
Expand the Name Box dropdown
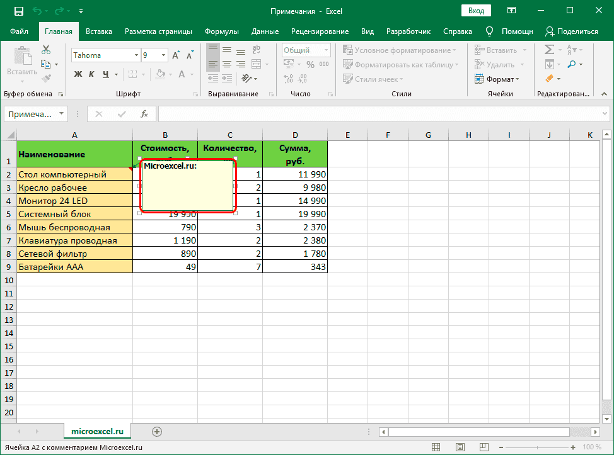click(x=61, y=114)
